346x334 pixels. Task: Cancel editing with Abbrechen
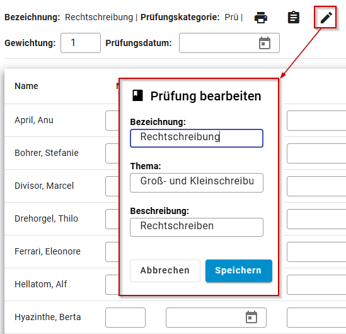[x=165, y=271]
